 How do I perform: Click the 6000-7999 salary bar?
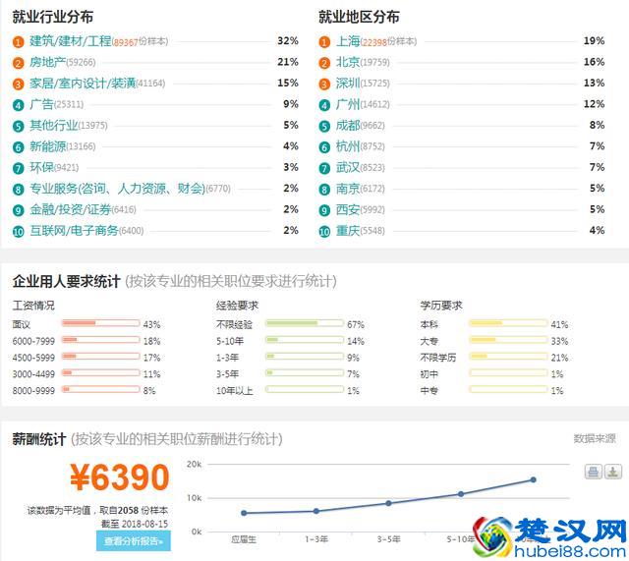click(100, 340)
